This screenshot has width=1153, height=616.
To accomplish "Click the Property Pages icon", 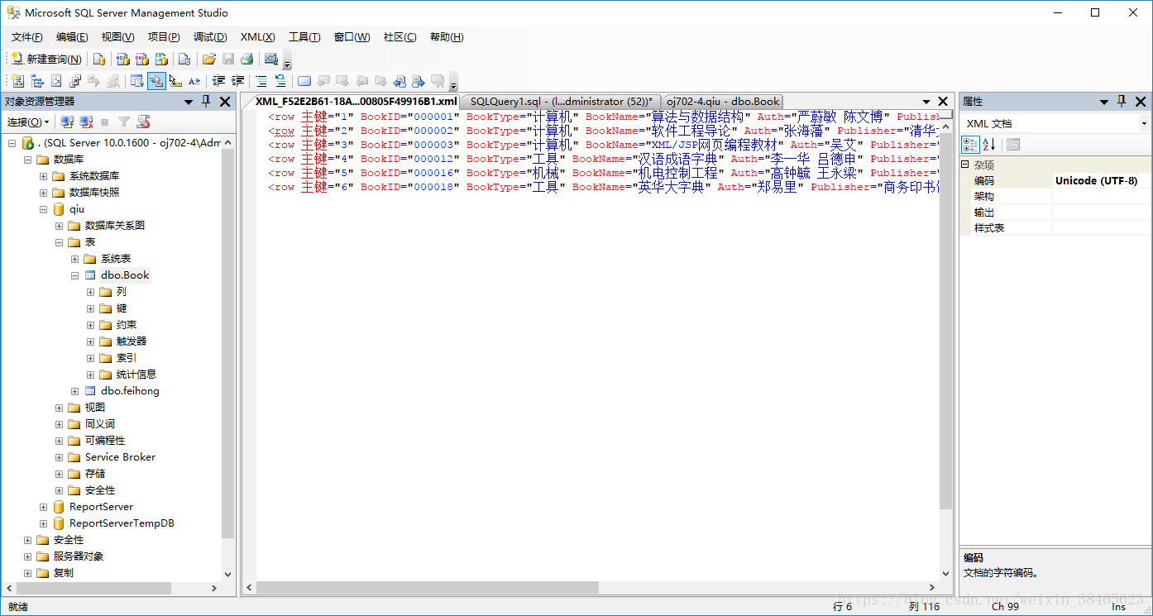I will click(x=1013, y=145).
